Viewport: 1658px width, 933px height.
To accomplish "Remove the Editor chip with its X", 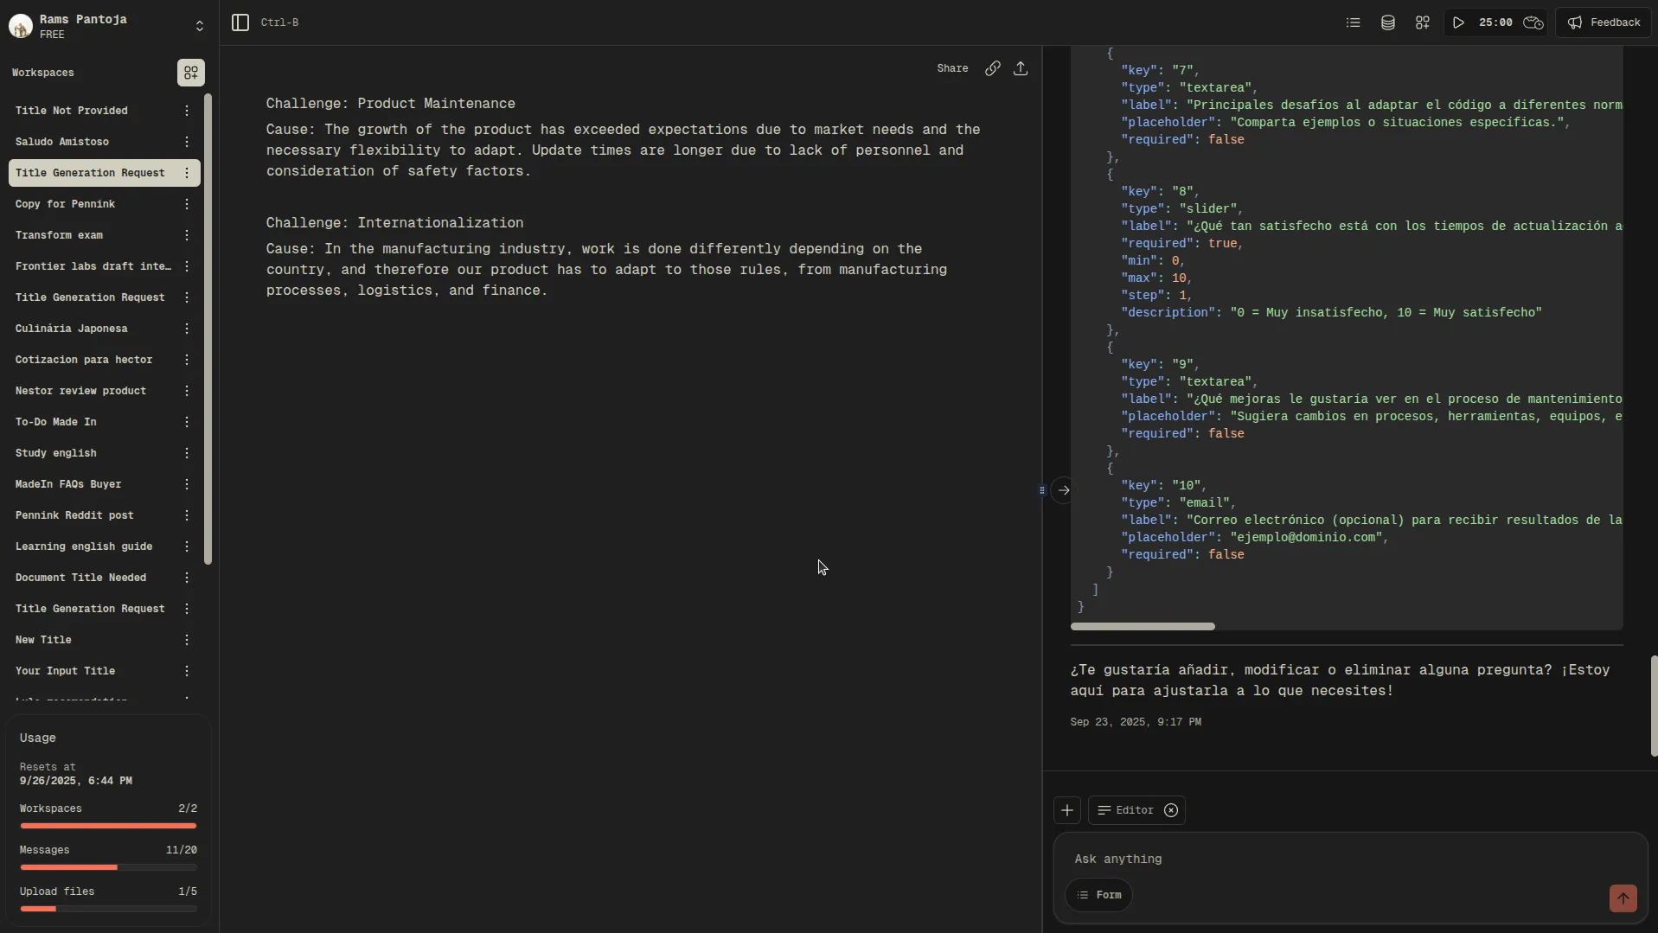I will click(1171, 810).
